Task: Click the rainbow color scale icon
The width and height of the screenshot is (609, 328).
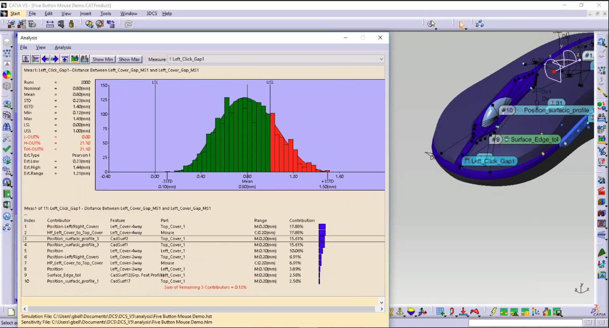Action: [536, 312]
